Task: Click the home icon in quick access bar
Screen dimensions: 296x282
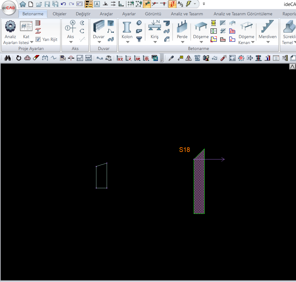Action: (x=23, y=4)
